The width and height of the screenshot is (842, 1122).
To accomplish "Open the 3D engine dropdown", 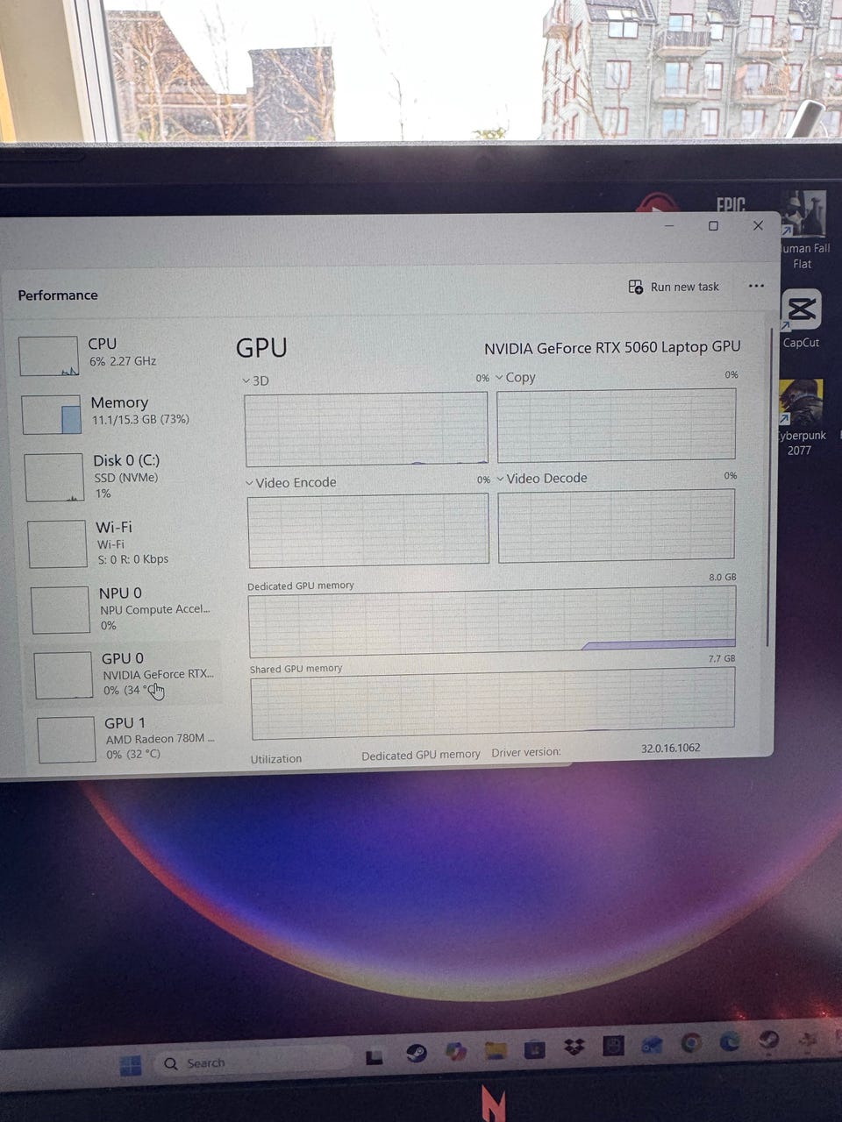I will (256, 380).
